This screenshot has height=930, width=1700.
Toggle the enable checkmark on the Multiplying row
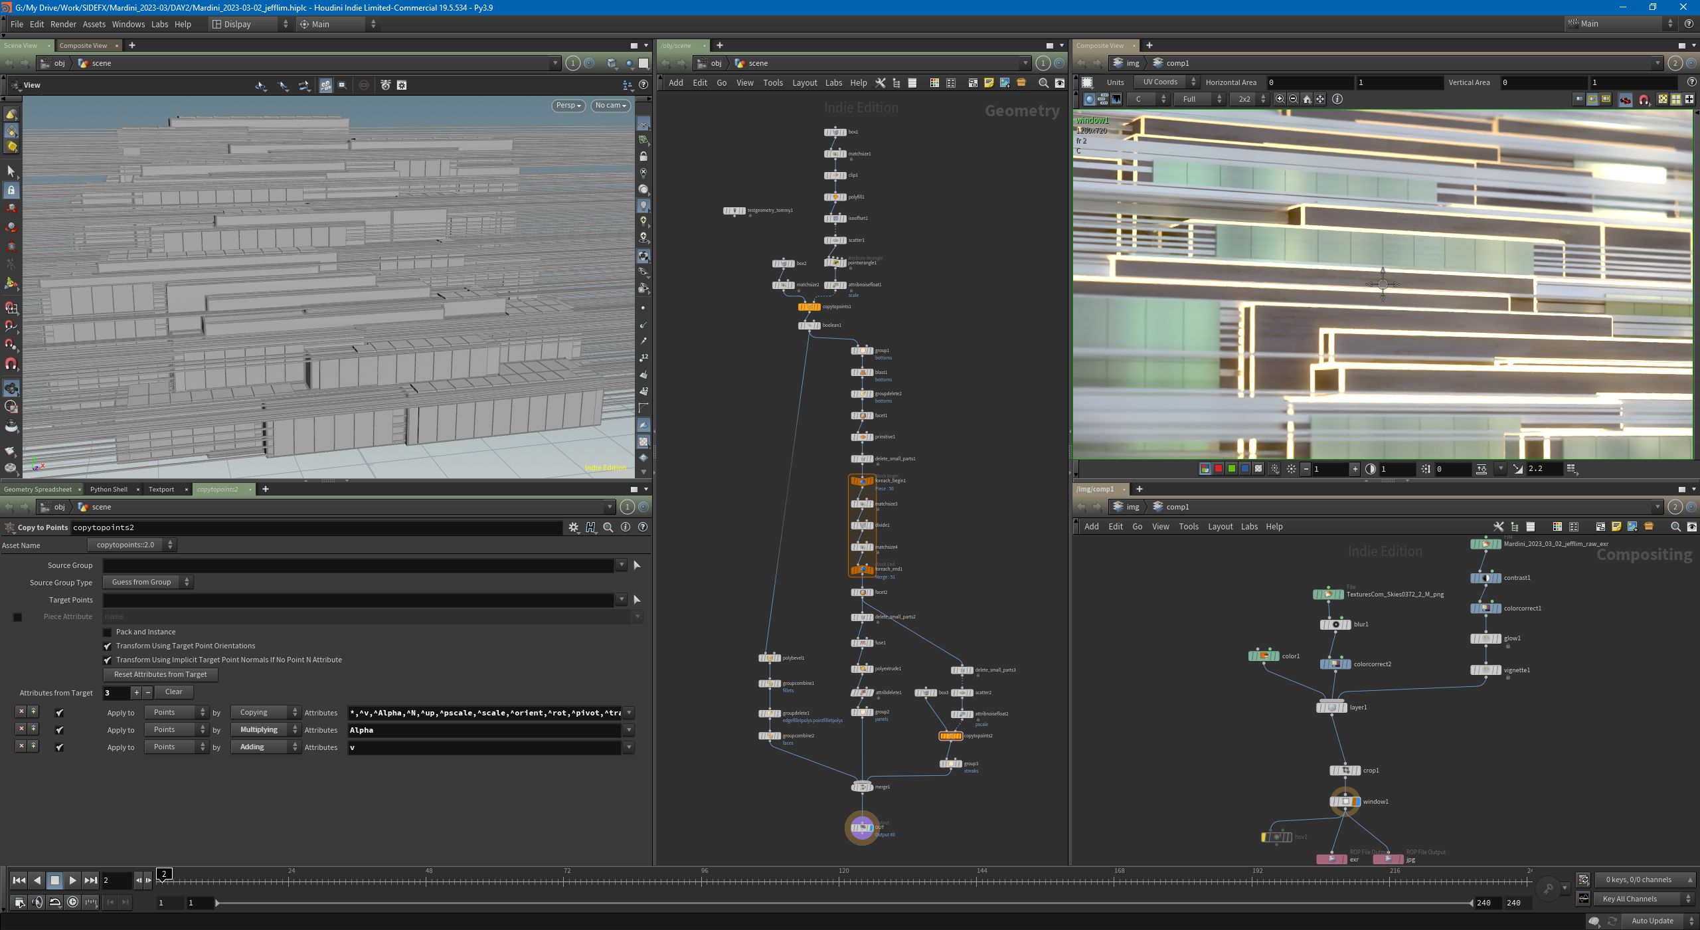click(60, 730)
